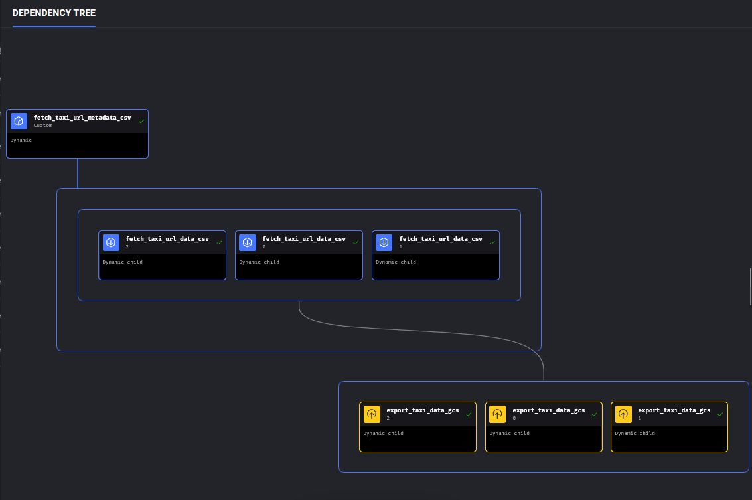Click the yellow export icon on export_taxi_data_gcs child 2
This screenshot has height=500, width=752.
coord(372,414)
